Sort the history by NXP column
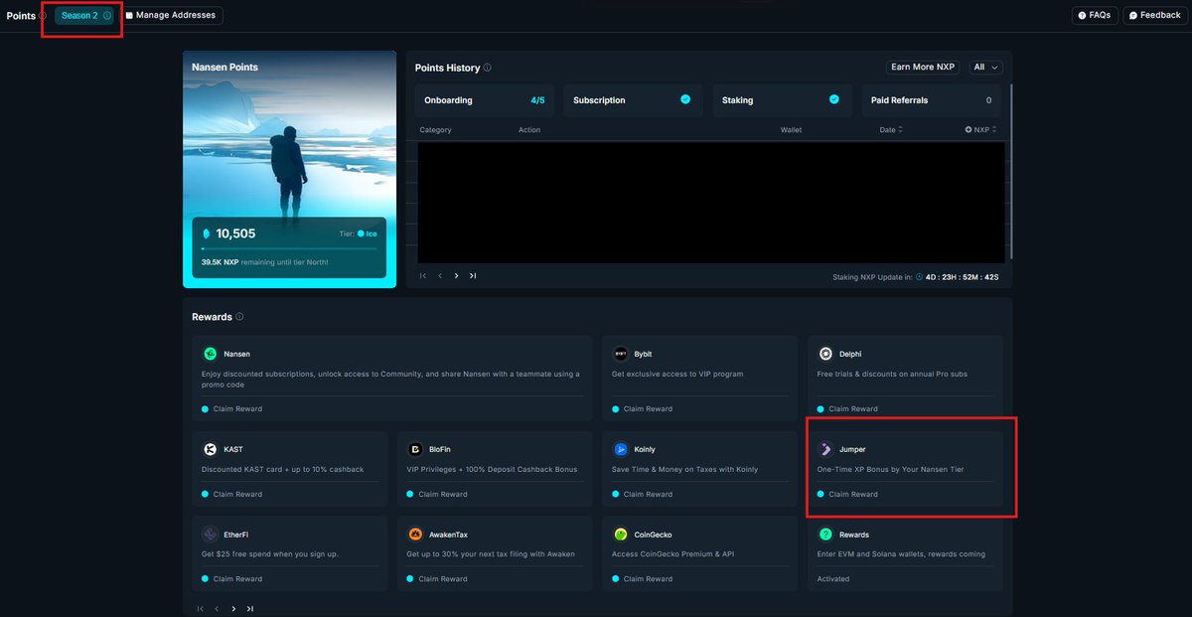 coord(980,130)
